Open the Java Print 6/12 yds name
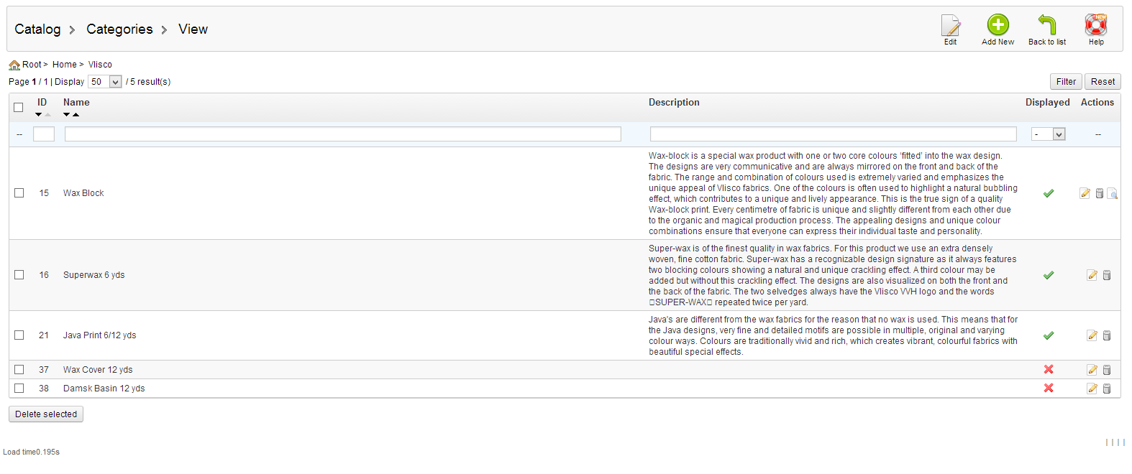The image size is (1132, 474). point(100,335)
